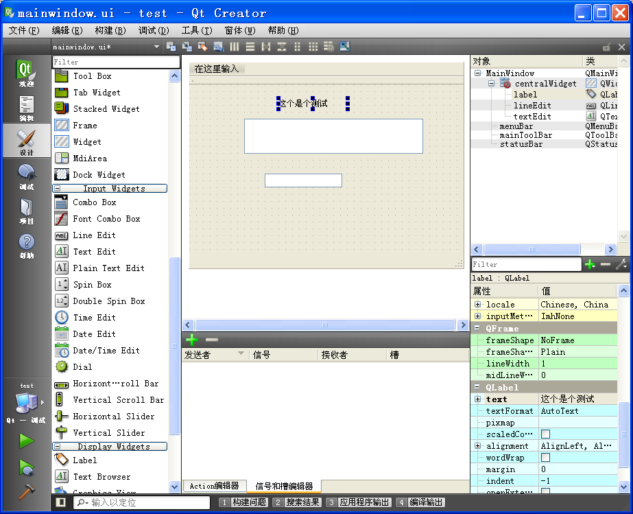Click the widget box Filter field
This screenshot has width=633, height=514.
pos(116,62)
